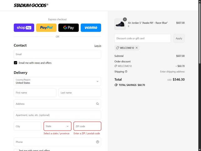Click the Subtotal $607.00 value
This screenshot has height=151, width=201.
(x=180, y=56)
